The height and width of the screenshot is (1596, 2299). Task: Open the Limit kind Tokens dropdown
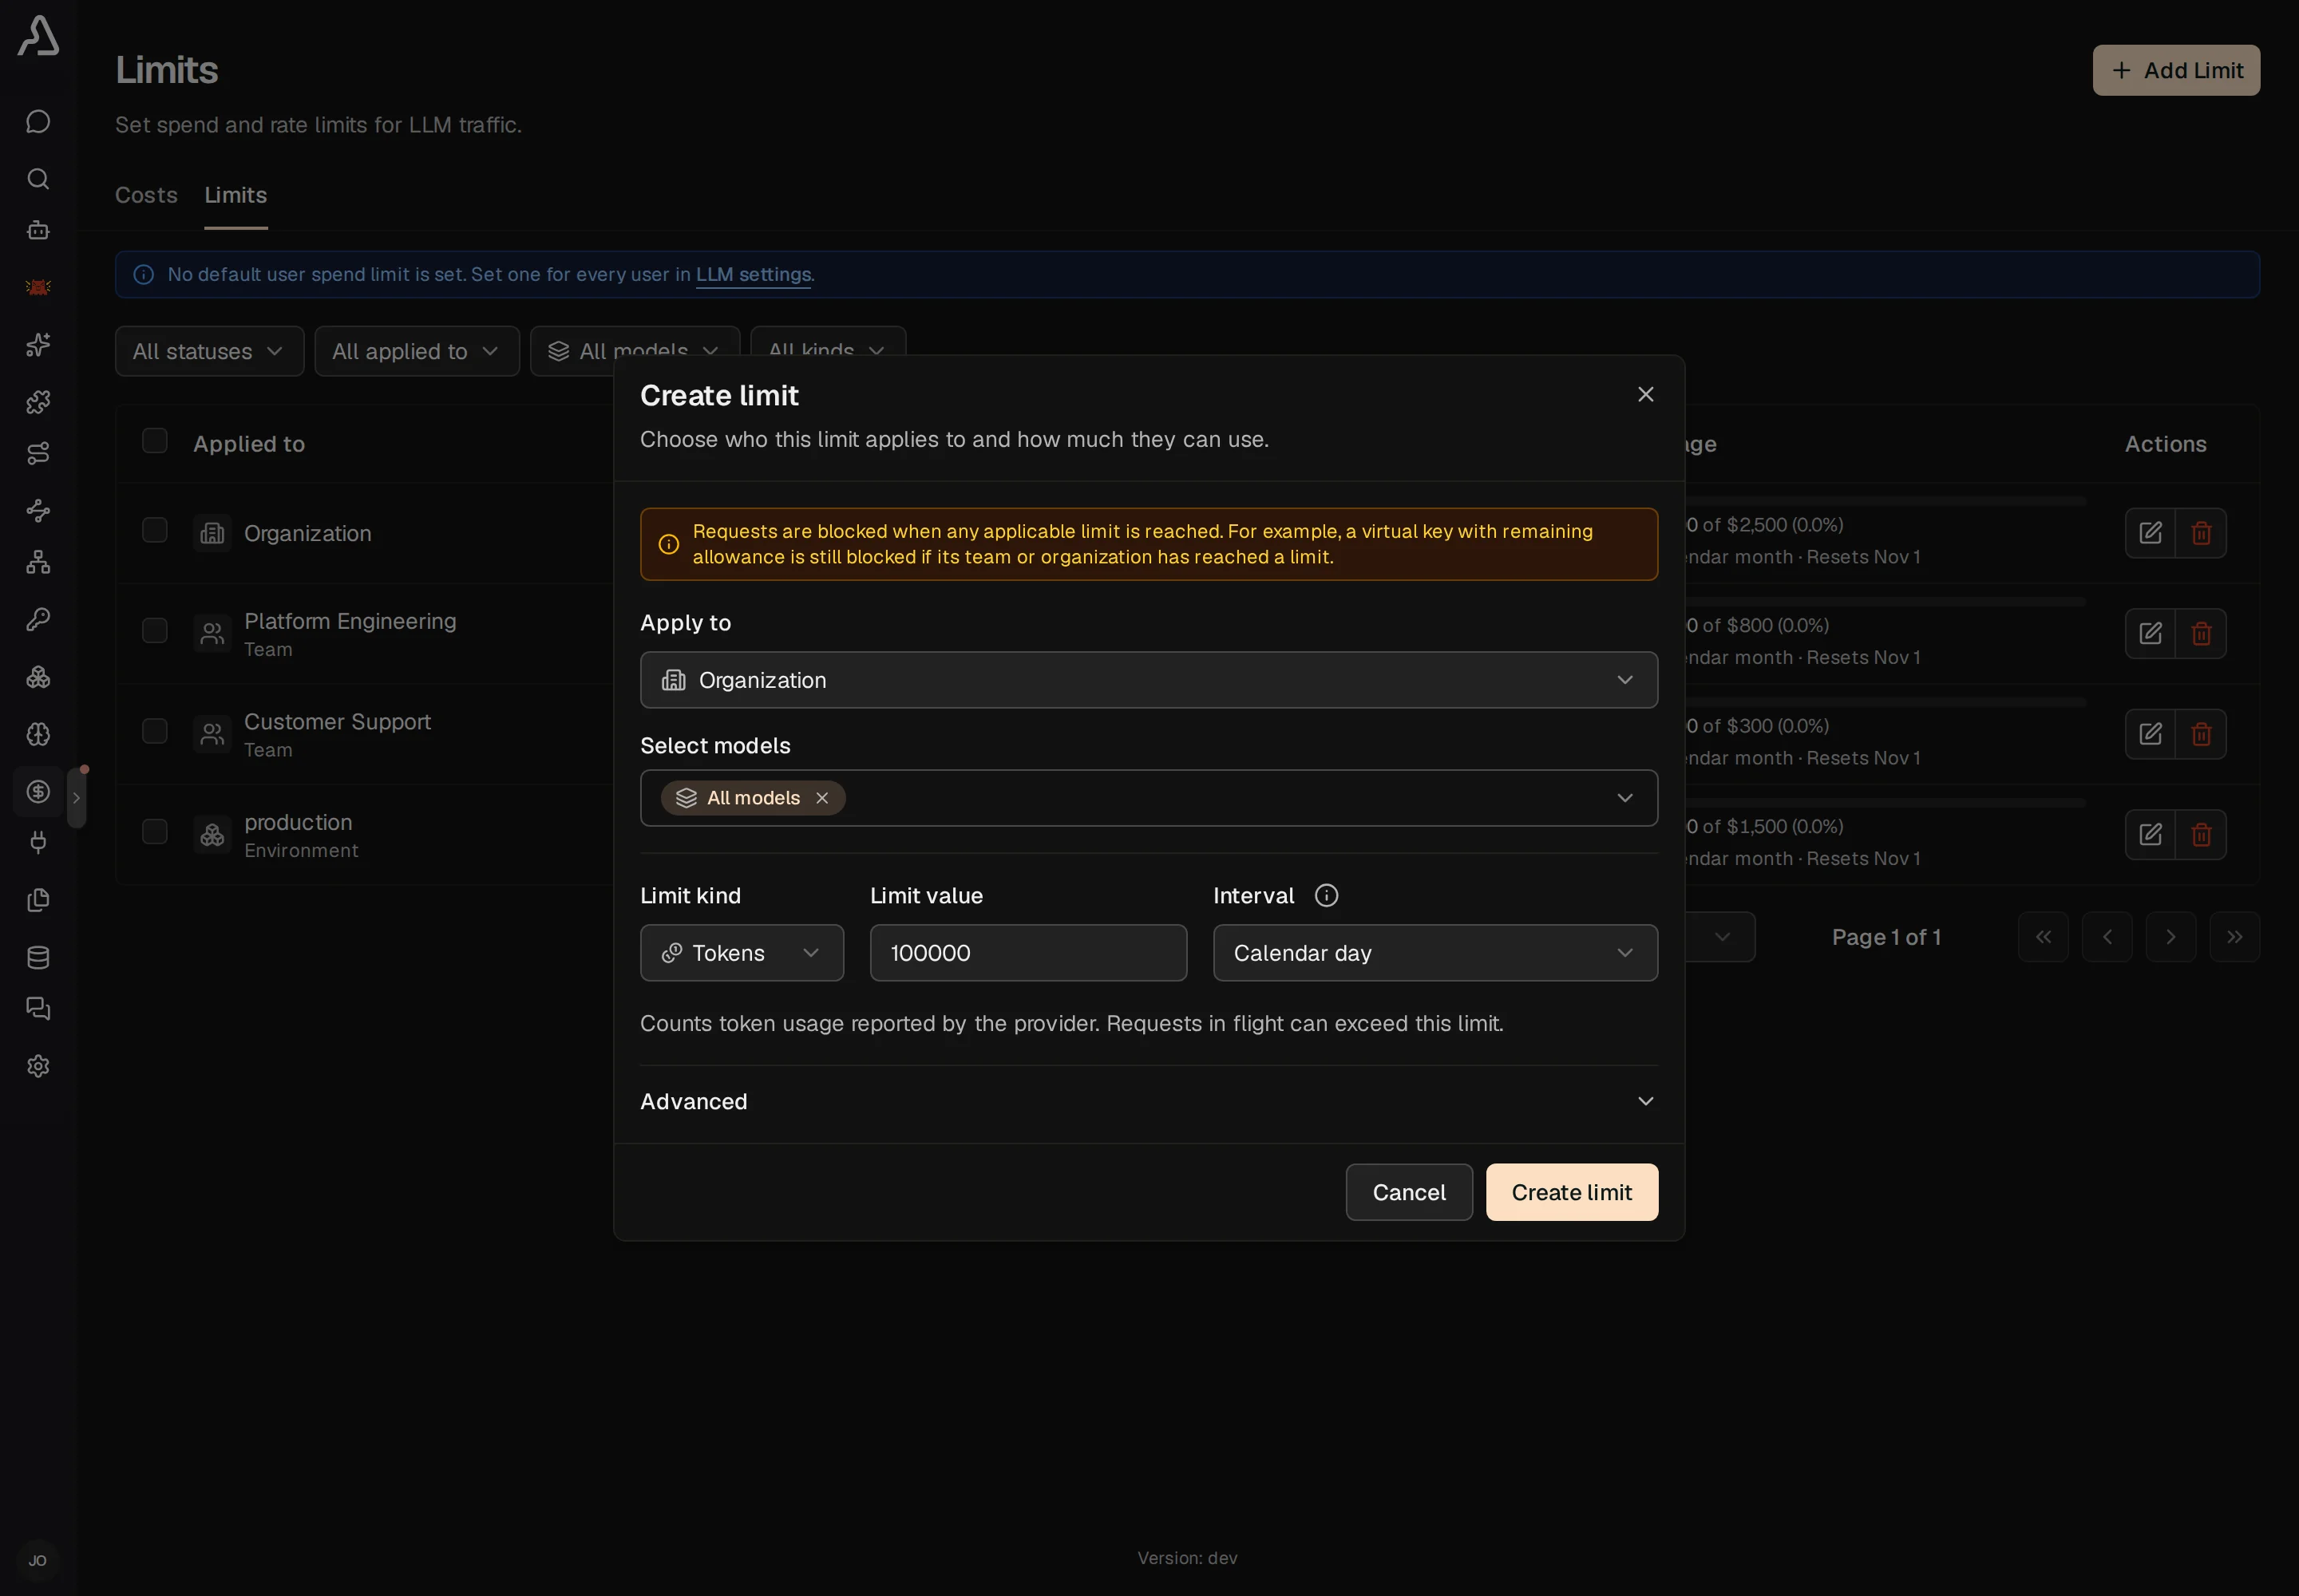point(742,953)
